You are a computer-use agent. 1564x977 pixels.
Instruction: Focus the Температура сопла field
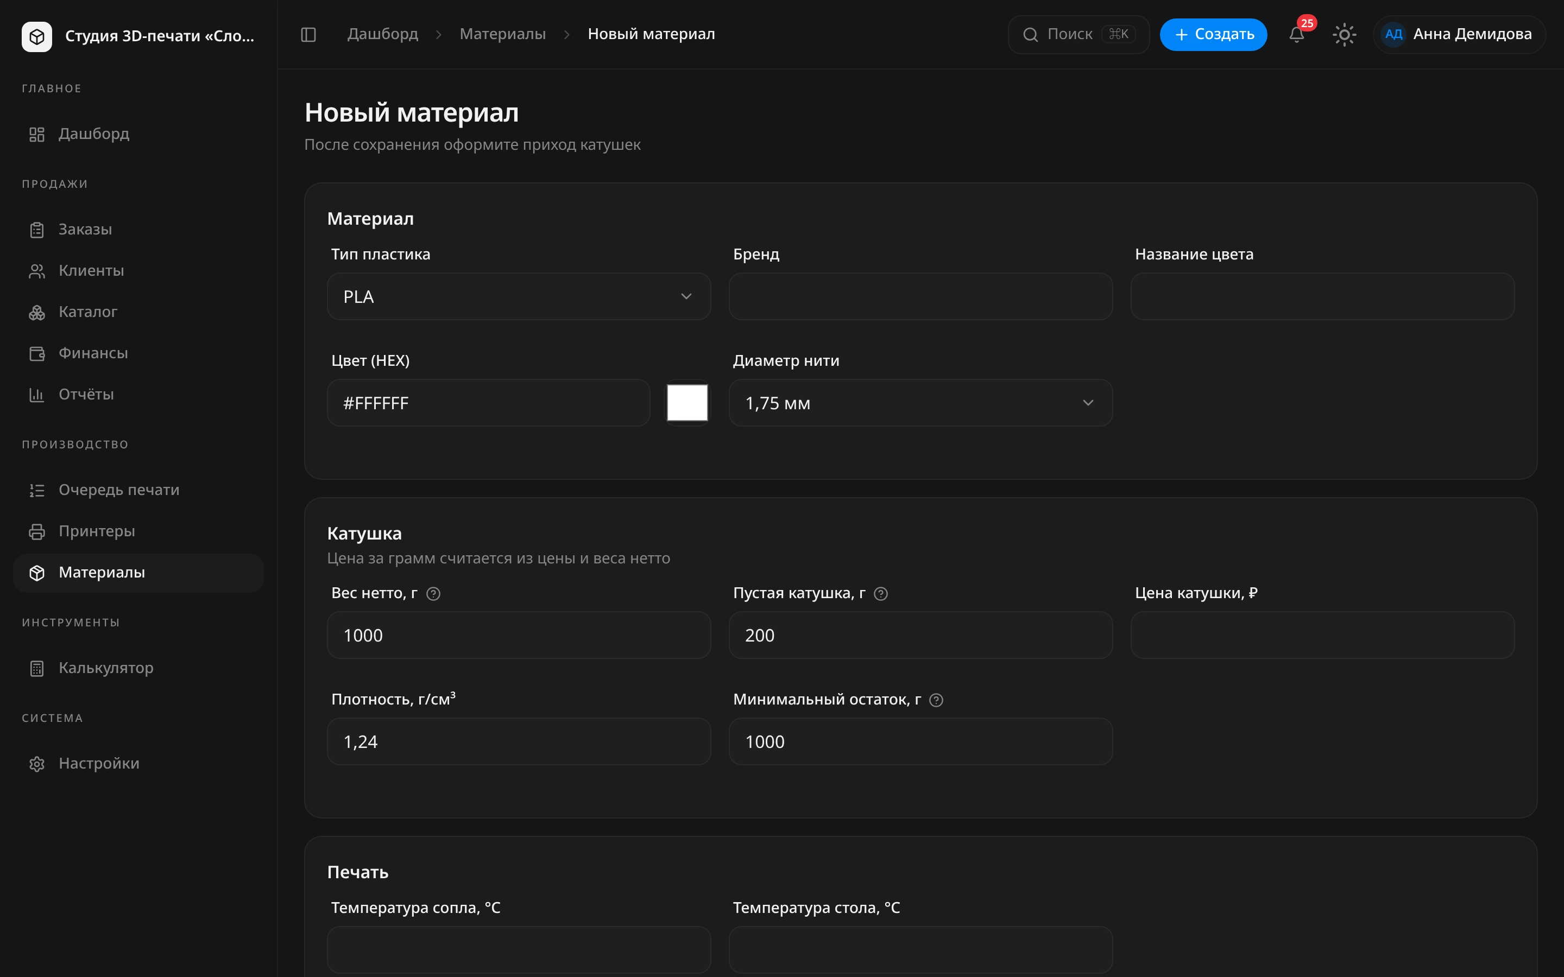click(519, 950)
